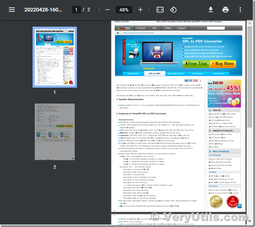Click the 48% zoom level field
255x227 pixels.
[x=124, y=10]
